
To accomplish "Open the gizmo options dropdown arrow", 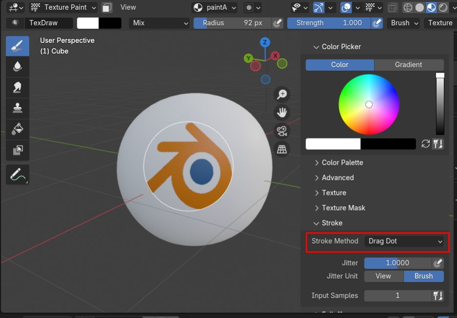I will (330, 8).
